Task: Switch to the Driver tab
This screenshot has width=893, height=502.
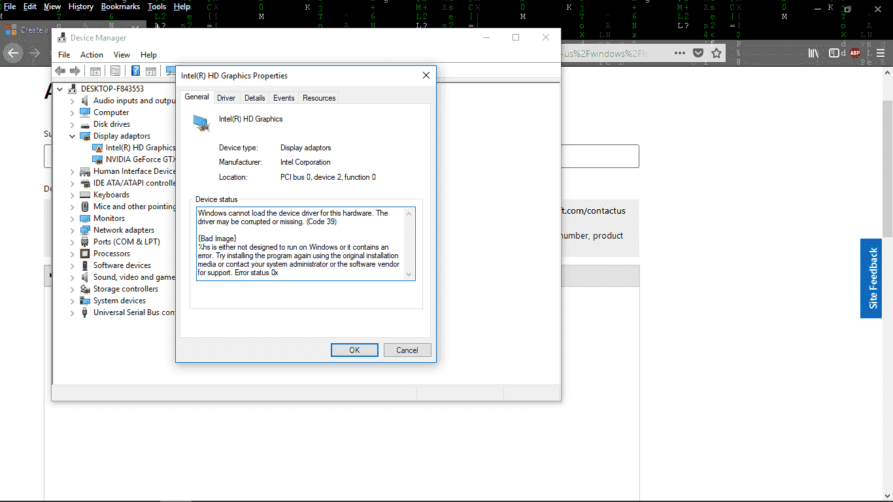Action: click(226, 98)
